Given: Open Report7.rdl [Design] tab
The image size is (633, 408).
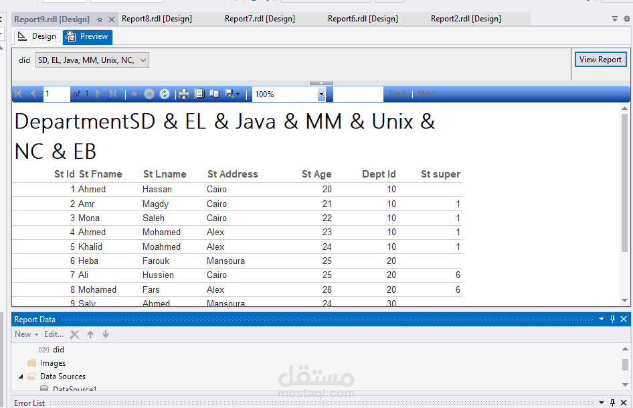Looking at the screenshot, I should (x=260, y=19).
